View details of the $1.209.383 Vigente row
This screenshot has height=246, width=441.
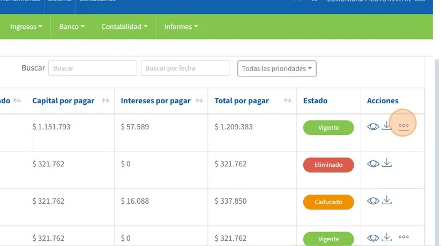373,127
